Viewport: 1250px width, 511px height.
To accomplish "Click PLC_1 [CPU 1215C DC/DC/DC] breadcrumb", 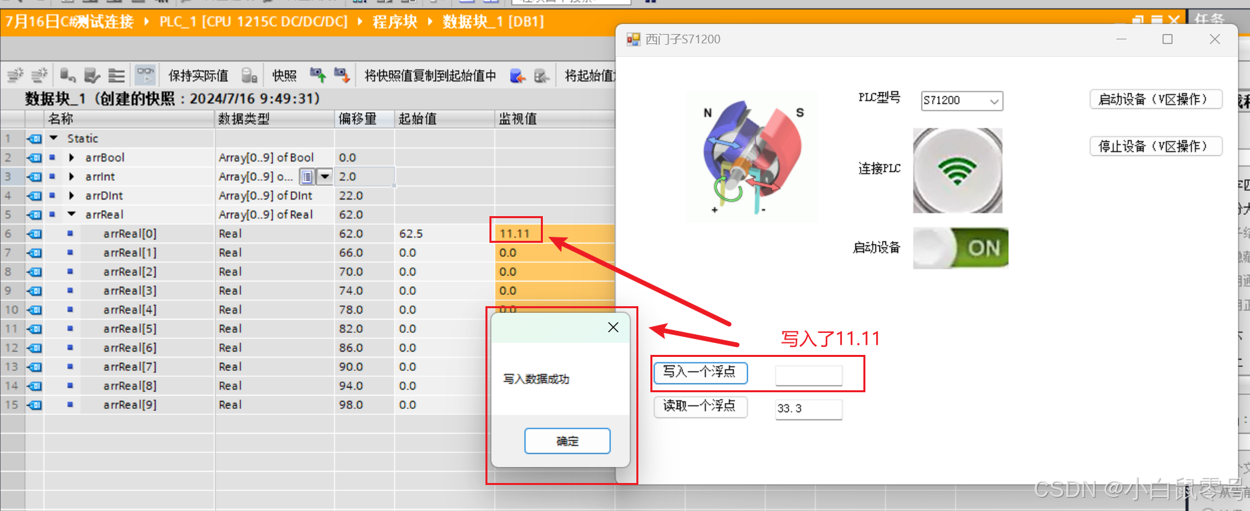I will pos(253,21).
